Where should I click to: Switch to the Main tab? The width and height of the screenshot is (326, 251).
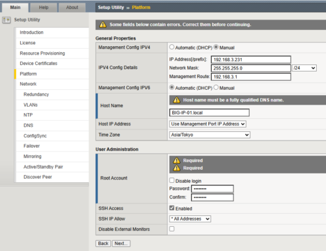(15, 8)
